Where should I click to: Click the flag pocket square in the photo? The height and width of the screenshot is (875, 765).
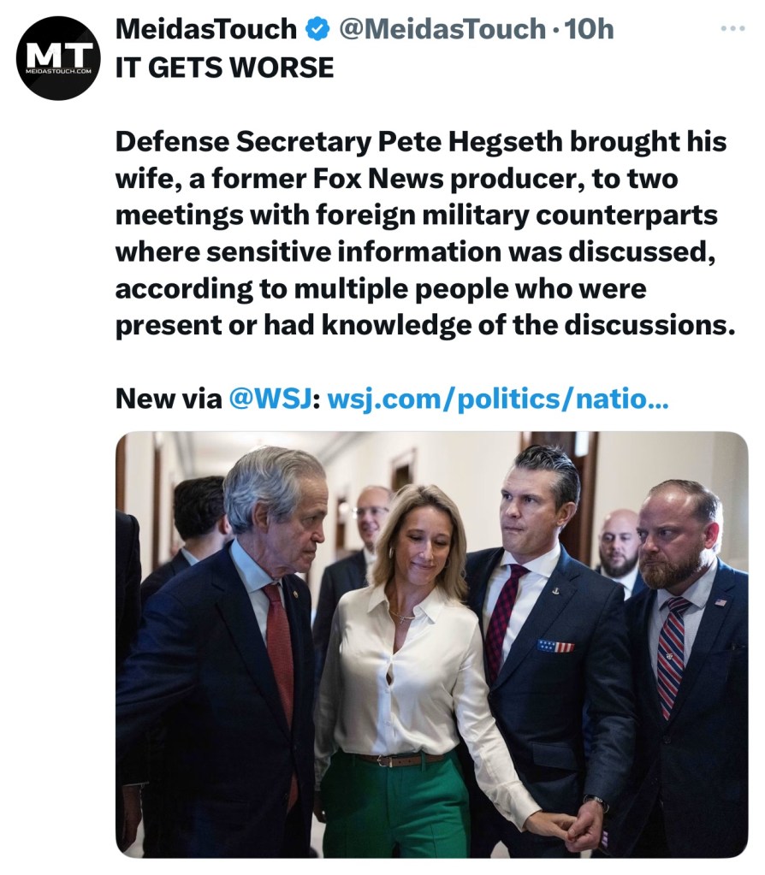555,647
